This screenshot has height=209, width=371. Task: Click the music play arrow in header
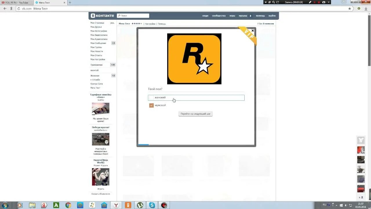coord(250,16)
